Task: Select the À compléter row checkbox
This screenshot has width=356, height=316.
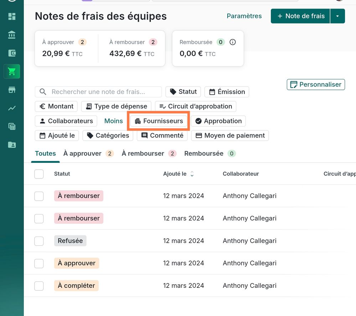Action: click(39, 286)
